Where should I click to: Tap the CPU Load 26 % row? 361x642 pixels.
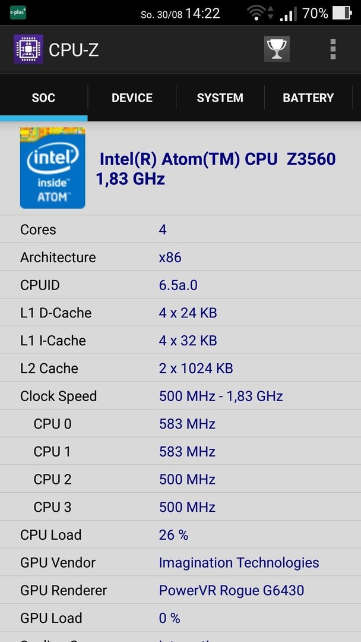click(x=180, y=535)
